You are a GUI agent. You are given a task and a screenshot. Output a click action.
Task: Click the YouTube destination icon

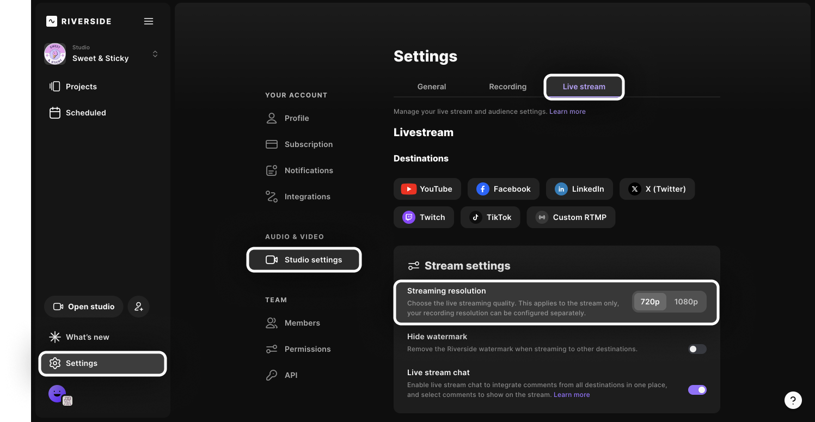pos(408,189)
